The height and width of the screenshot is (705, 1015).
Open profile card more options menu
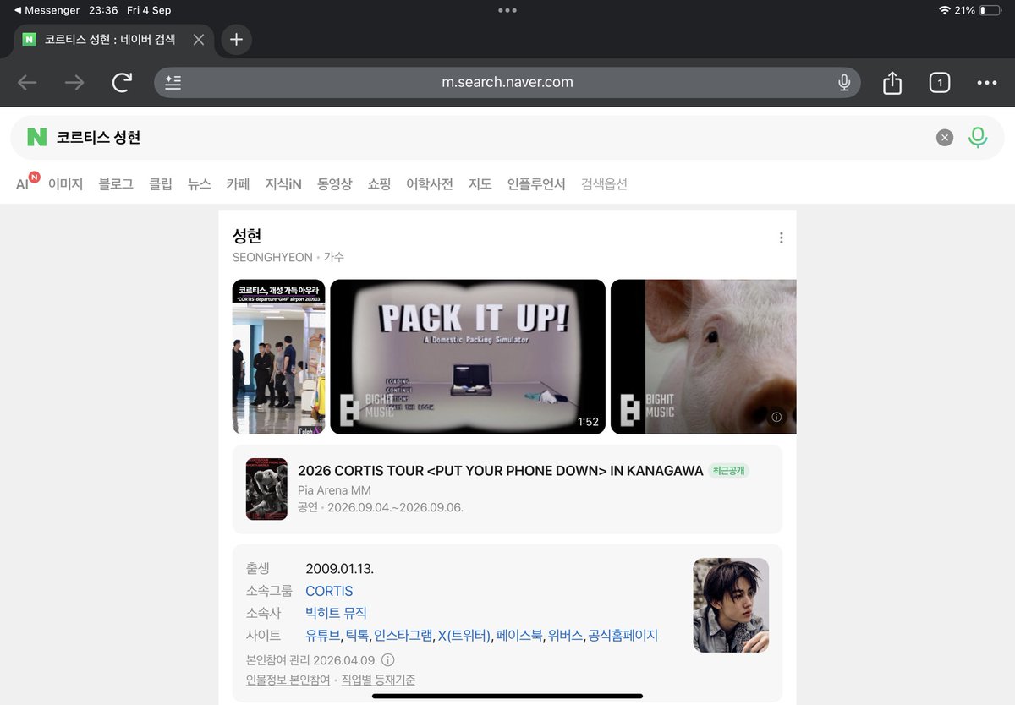(x=781, y=238)
